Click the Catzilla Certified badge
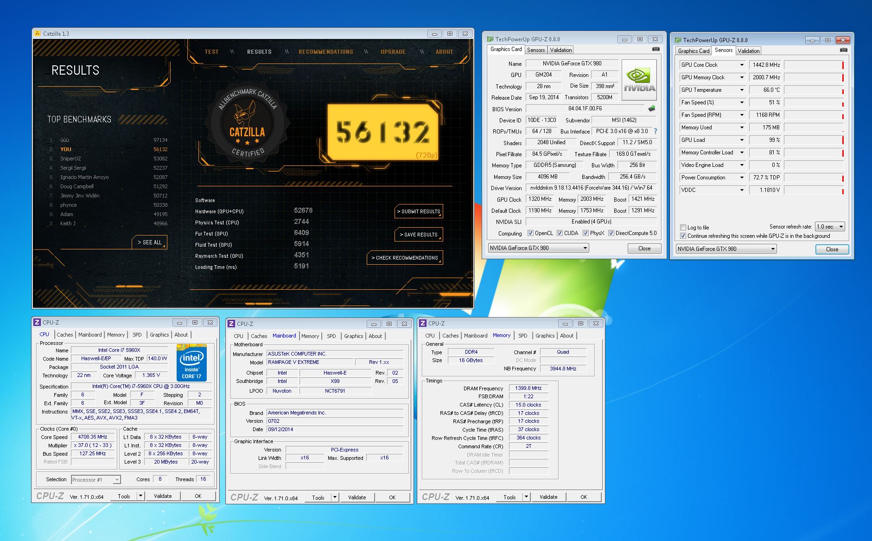 pos(248,123)
